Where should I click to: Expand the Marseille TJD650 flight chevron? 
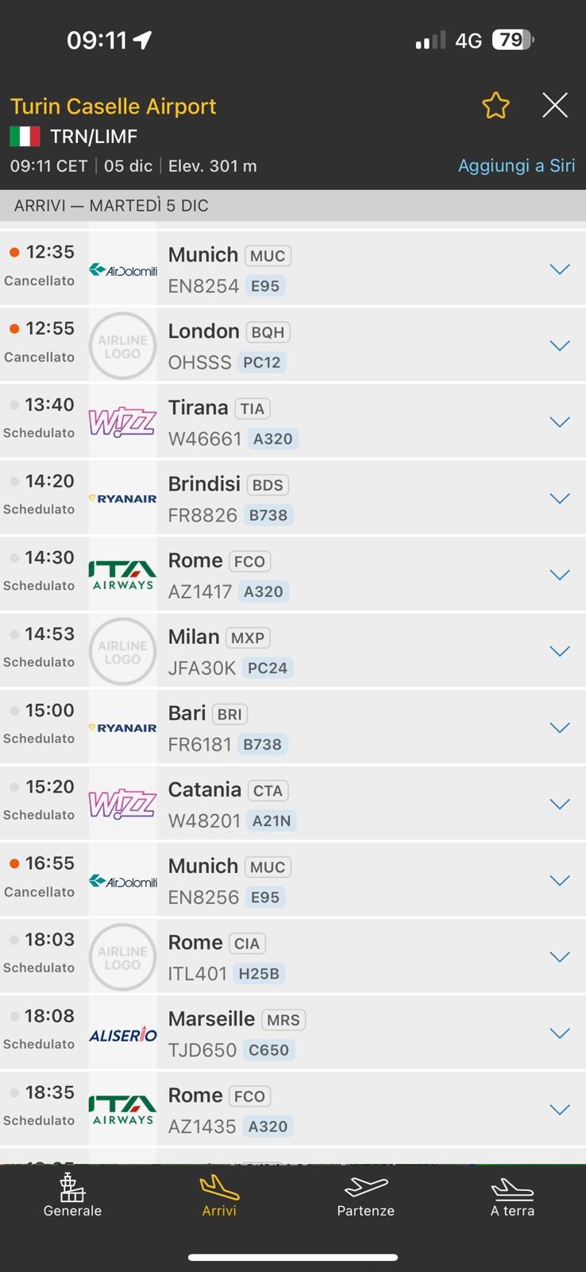click(x=560, y=1033)
